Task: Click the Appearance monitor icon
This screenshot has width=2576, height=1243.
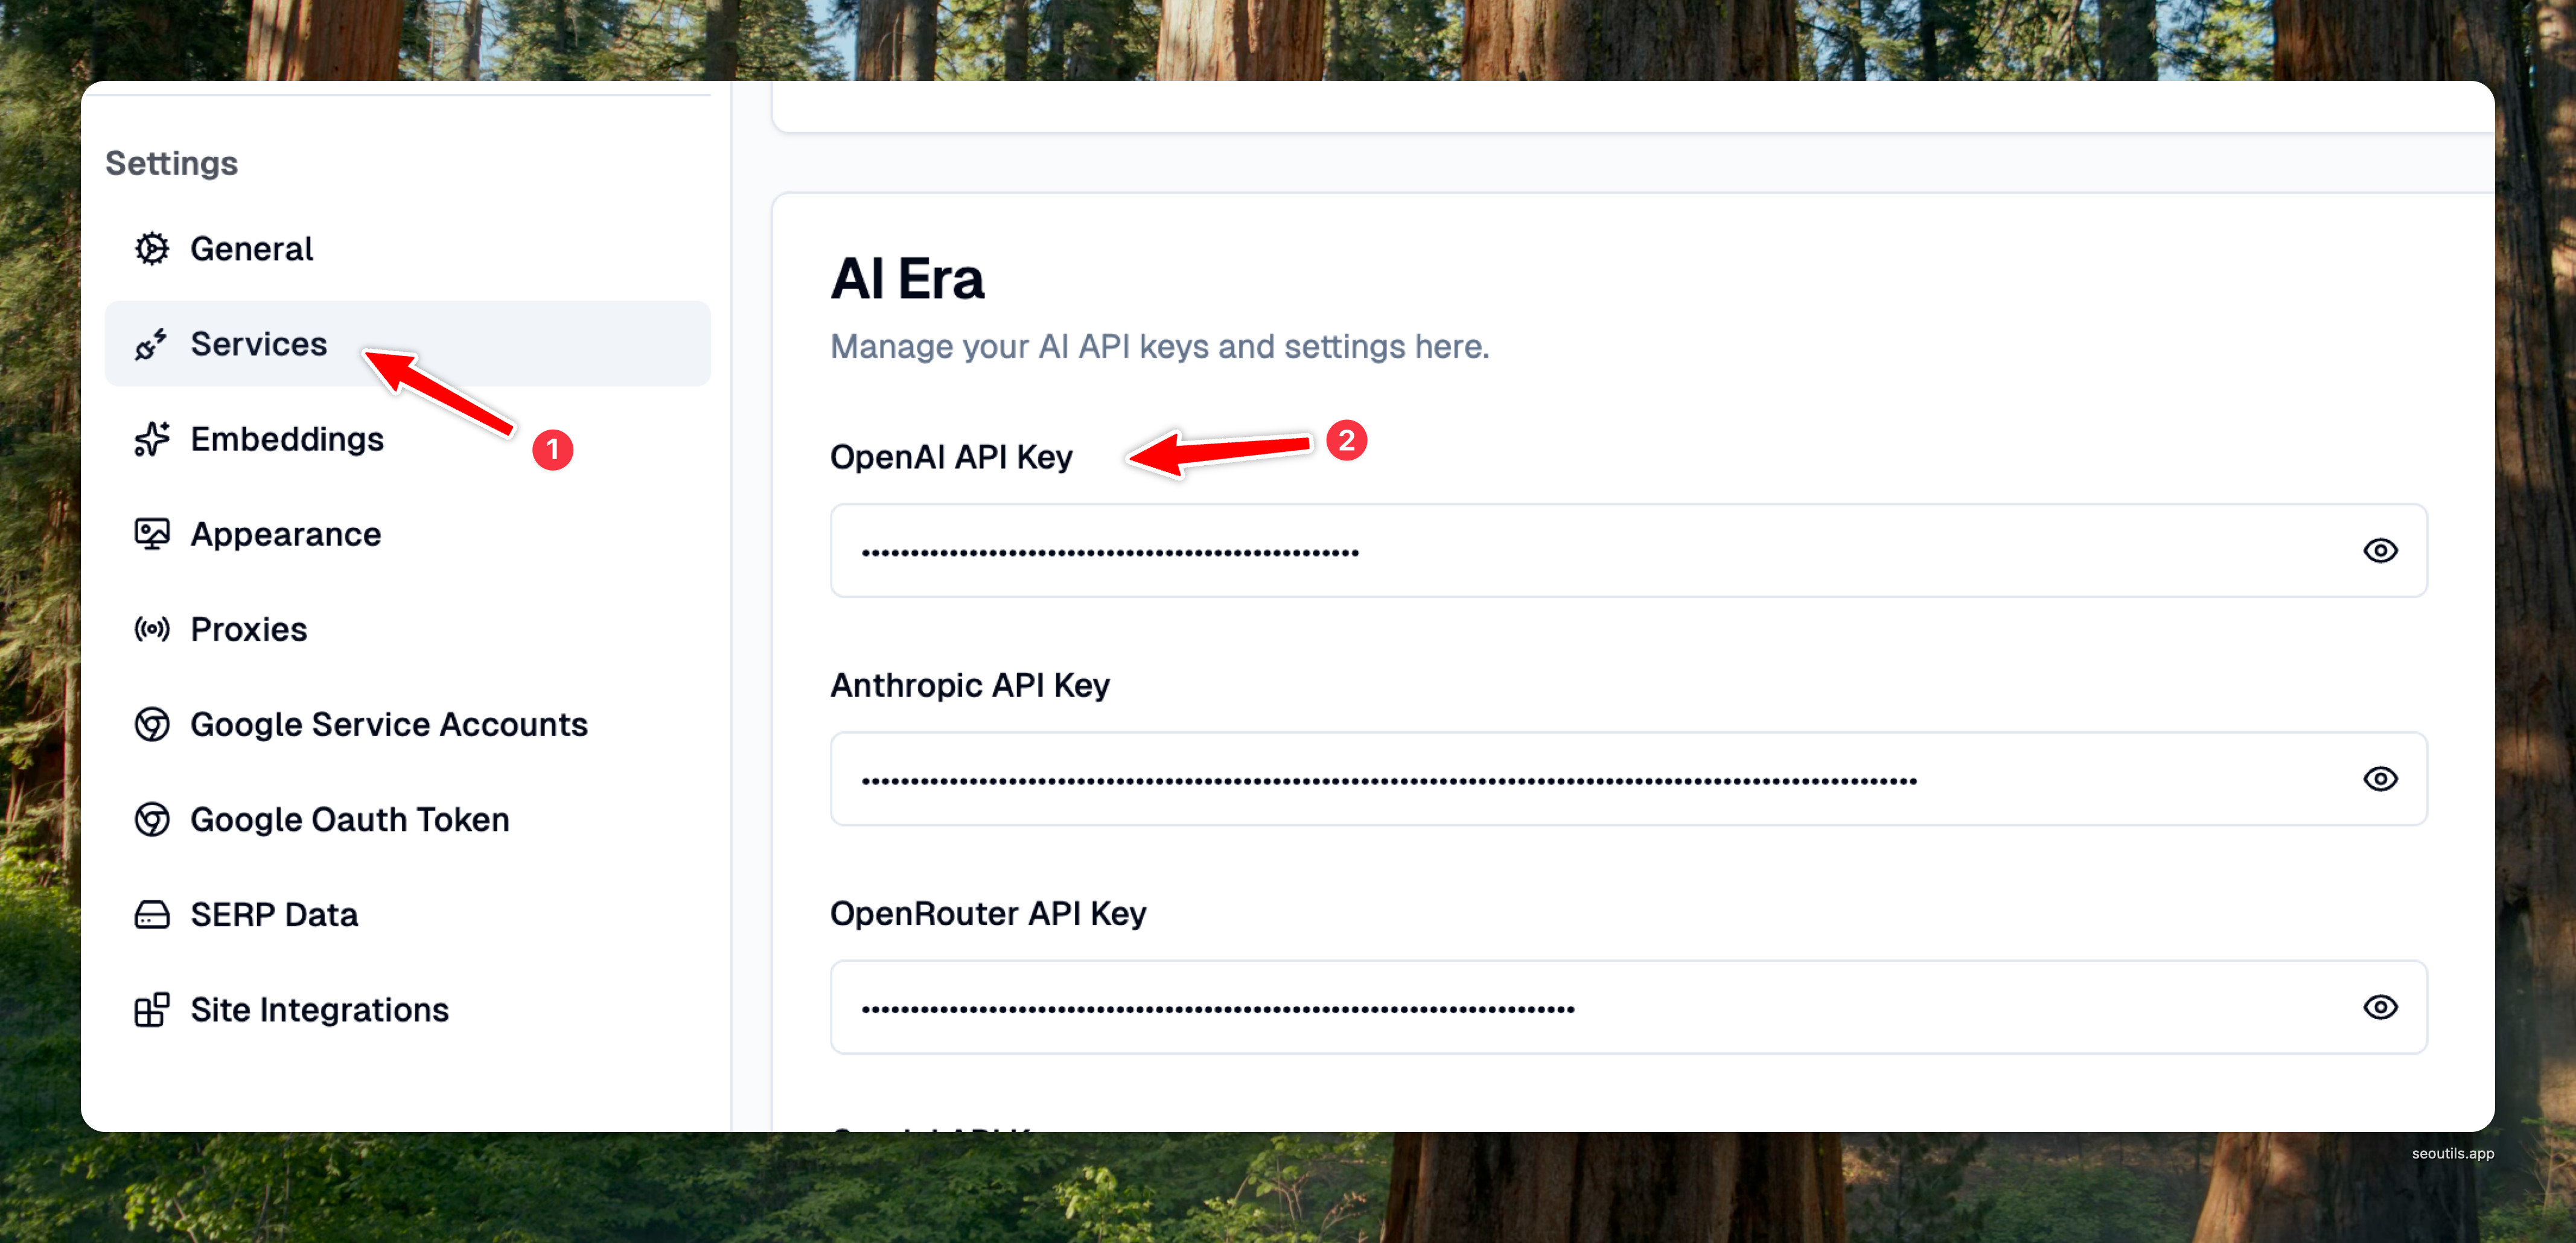Action: pyautogui.click(x=152, y=534)
